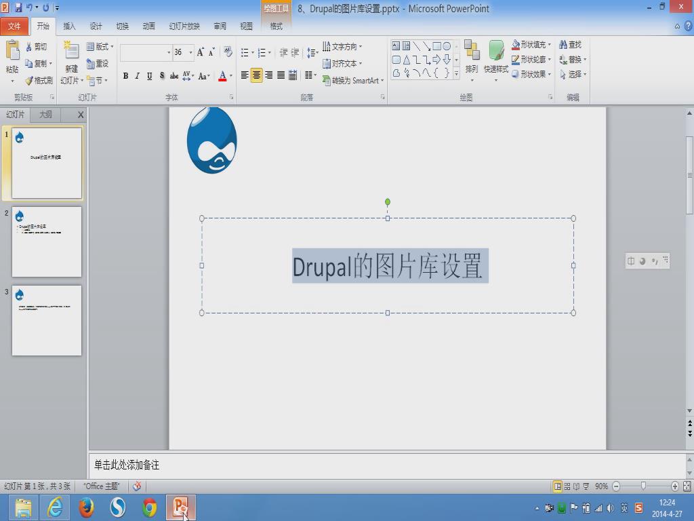The width and height of the screenshot is (694, 521).
Task: Fit the slide to the current window
Action: (687, 486)
